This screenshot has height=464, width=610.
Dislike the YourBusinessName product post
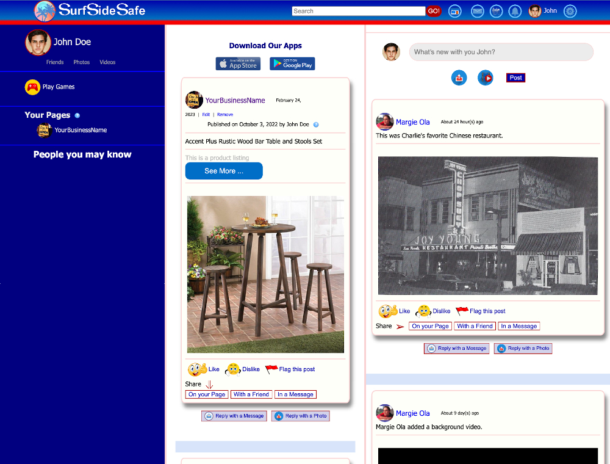click(x=247, y=369)
